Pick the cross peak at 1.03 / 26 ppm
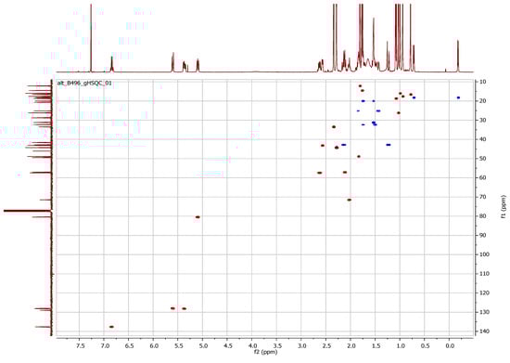 pos(399,113)
